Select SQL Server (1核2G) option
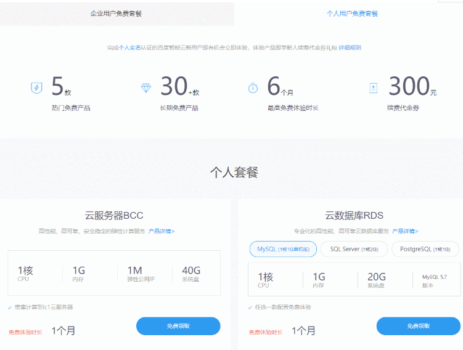Viewport: 463px width, 350px height. tap(354, 249)
